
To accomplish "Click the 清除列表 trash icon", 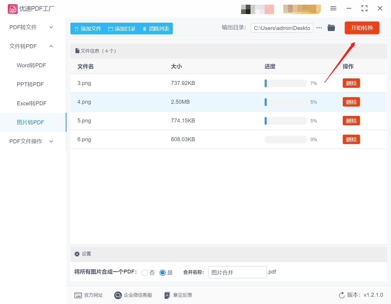I will (x=145, y=29).
